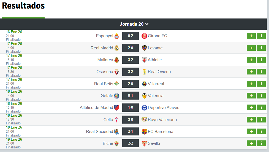Expand plus details for Celta-Rayo Vallecano
269x152 pixels.
coord(251,120)
